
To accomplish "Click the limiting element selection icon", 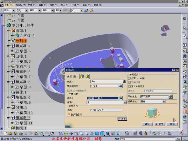I will click(171, 97).
